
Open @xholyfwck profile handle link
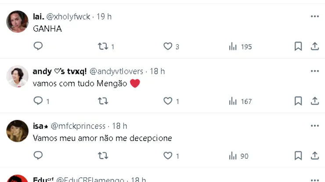tap(68, 17)
